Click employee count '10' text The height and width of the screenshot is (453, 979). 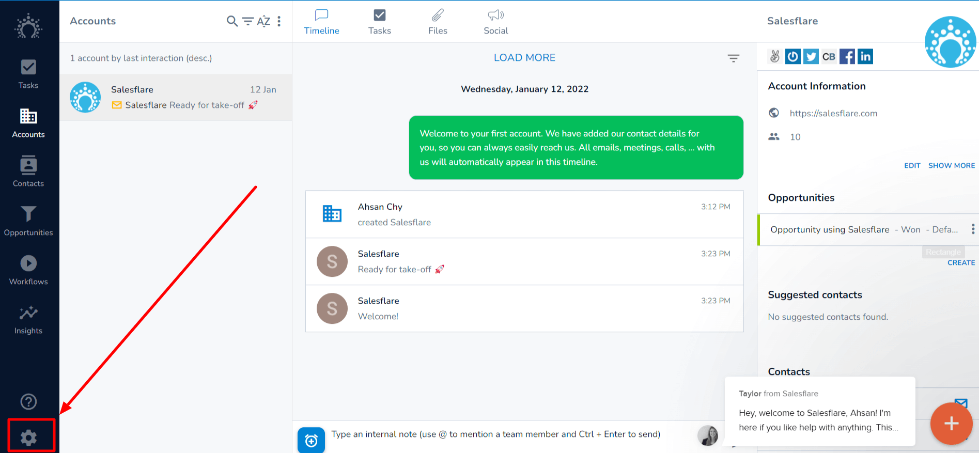[795, 137]
